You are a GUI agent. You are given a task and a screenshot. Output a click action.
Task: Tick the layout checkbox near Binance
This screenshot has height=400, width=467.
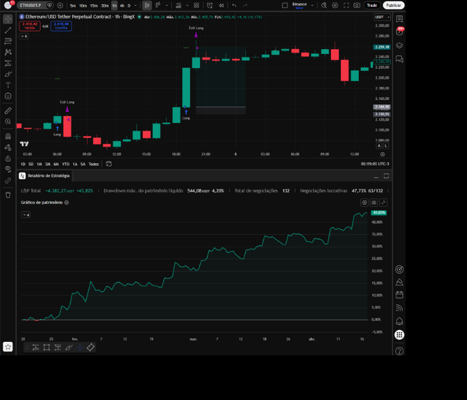tap(285, 5)
